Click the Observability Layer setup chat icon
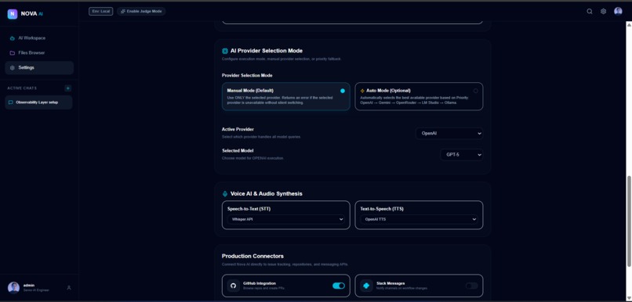The image size is (632, 302). coord(11,102)
